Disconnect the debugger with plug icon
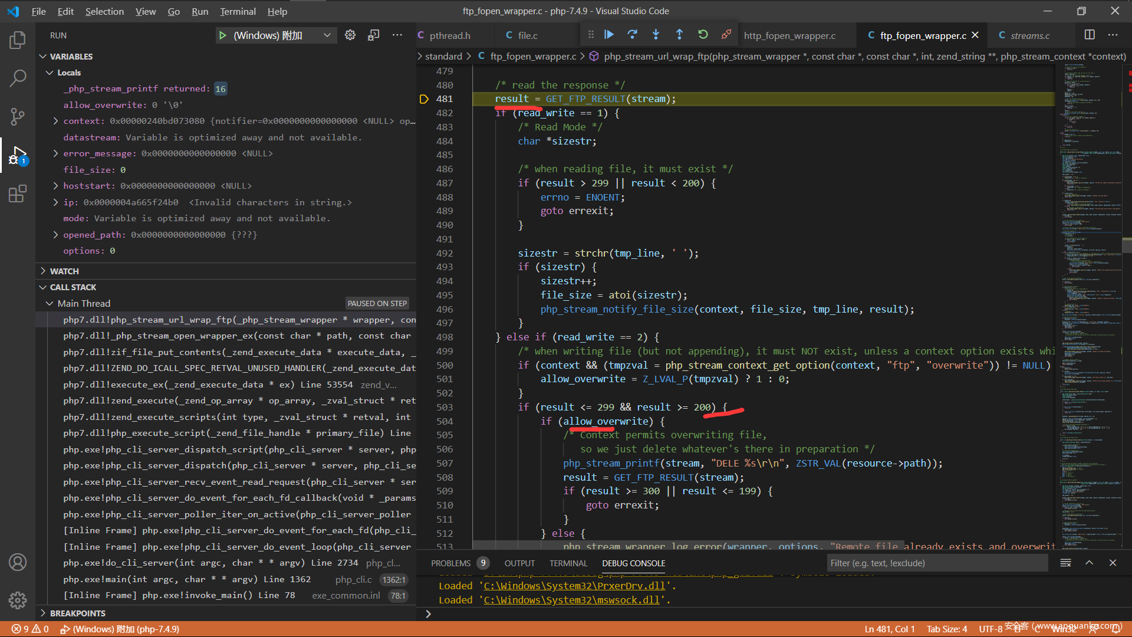Viewport: 1132px width, 637px height. point(726,35)
